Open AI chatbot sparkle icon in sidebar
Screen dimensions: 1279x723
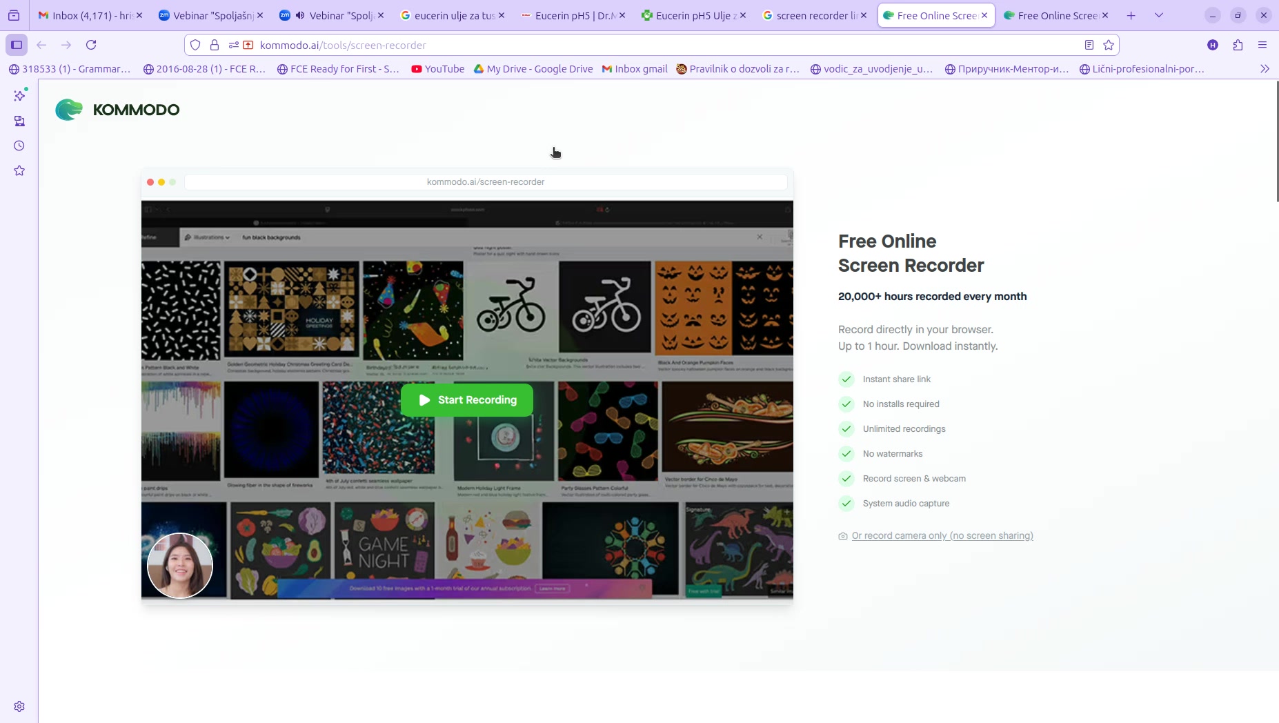point(19,96)
